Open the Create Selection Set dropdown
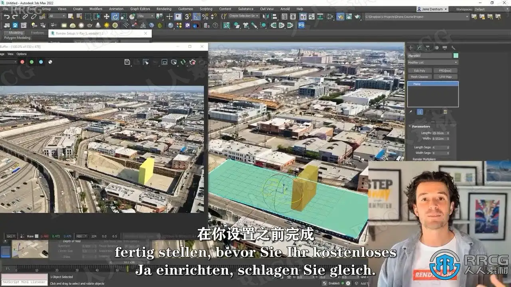Image resolution: width=511 pixels, height=287 pixels. 244,16
